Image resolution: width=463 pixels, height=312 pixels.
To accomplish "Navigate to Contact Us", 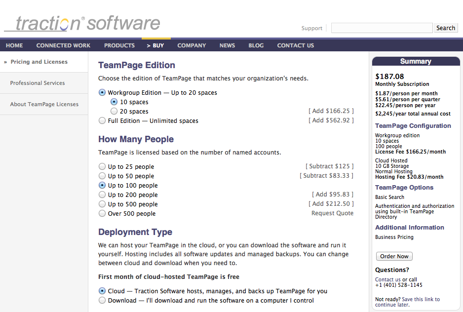I will (295, 45).
